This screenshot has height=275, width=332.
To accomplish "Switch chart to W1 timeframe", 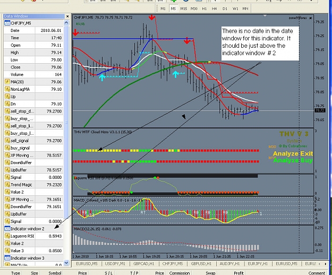I will (x=235, y=8).
